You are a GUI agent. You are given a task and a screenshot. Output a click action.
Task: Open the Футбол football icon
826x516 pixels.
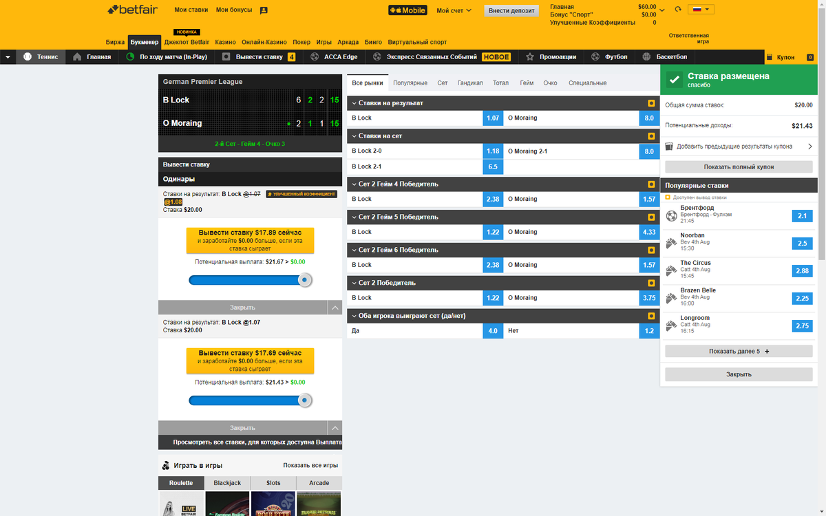(x=596, y=57)
